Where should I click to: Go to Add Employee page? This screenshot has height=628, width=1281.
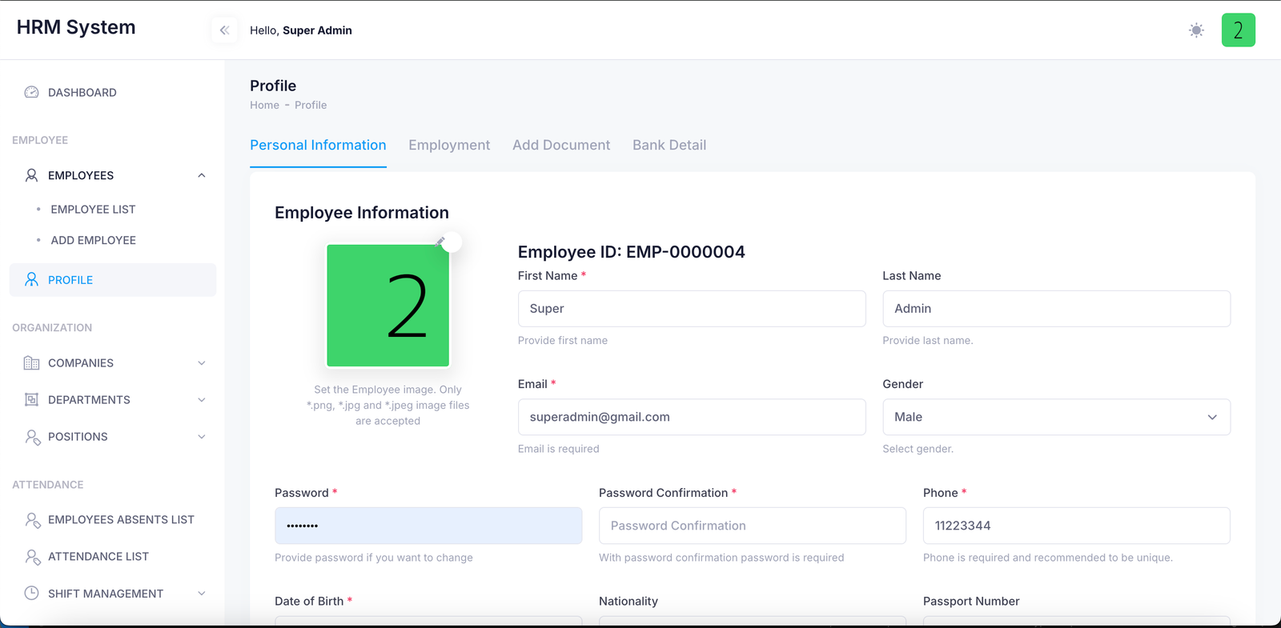pyautogui.click(x=93, y=241)
